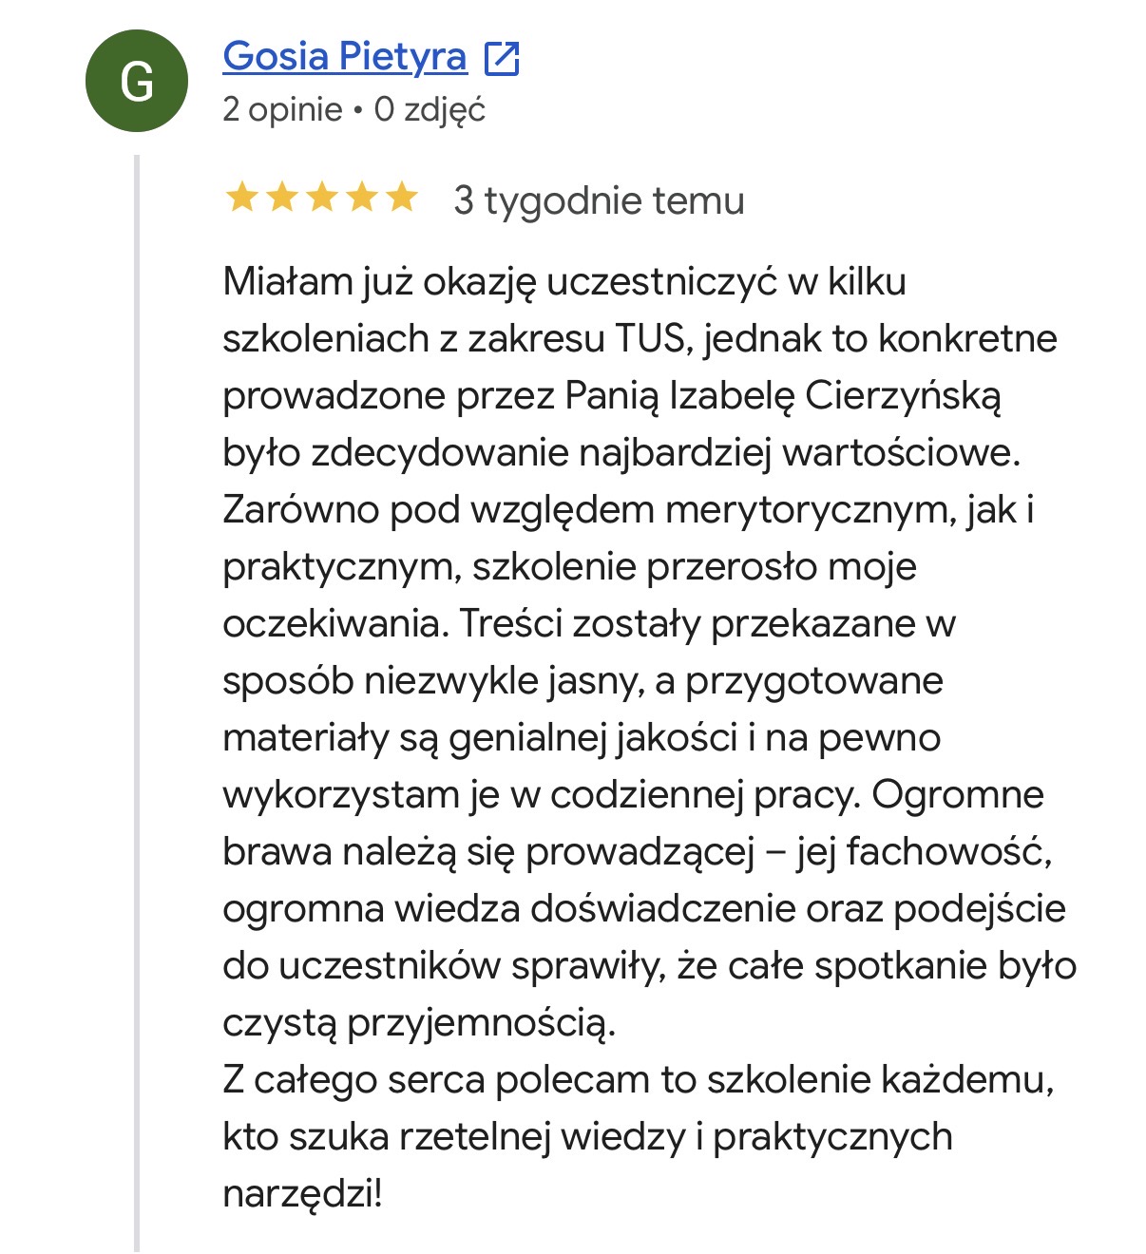Click the third gold rating star
This screenshot has width=1146, height=1254.
point(322,199)
